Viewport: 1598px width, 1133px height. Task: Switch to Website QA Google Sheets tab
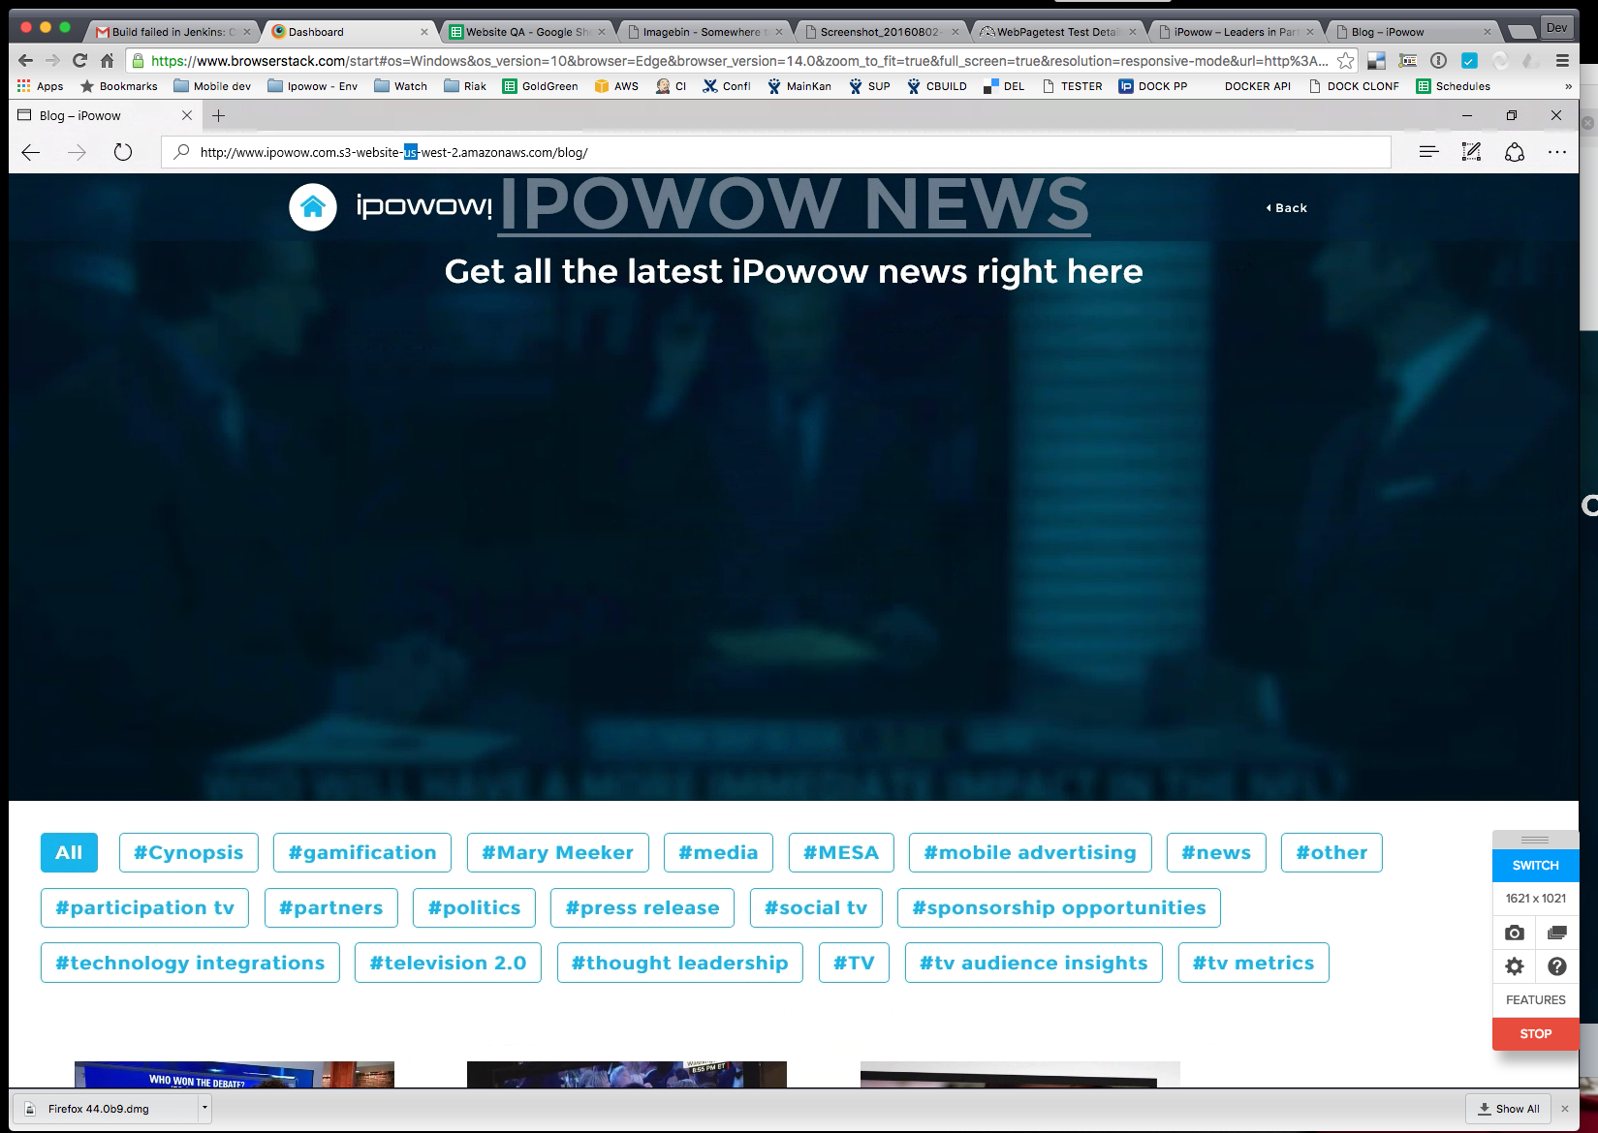pyautogui.click(x=527, y=32)
